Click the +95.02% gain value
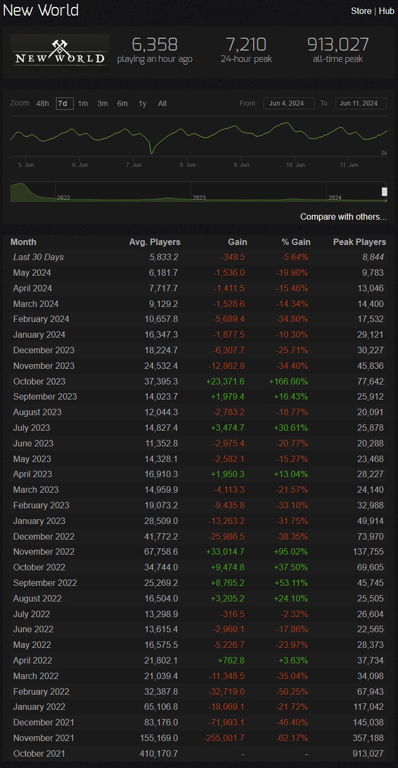 [290, 552]
